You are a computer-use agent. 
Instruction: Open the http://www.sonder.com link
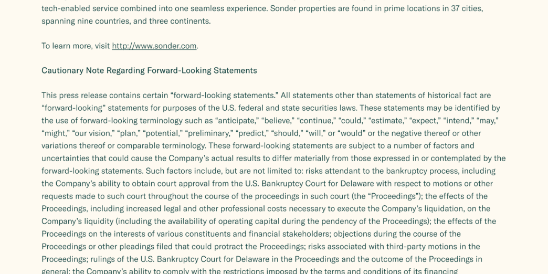[x=154, y=46]
